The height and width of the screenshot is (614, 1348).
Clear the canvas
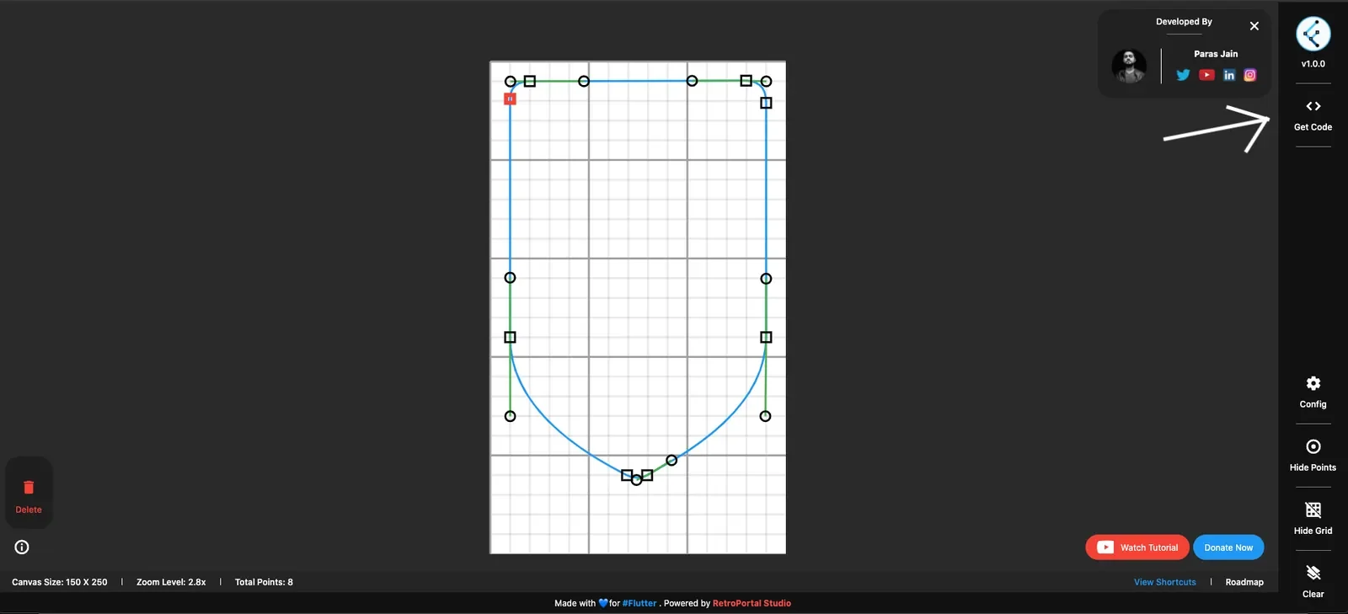tap(1313, 582)
